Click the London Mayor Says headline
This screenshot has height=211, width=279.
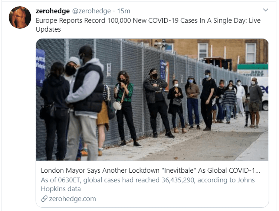click(151, 171)
